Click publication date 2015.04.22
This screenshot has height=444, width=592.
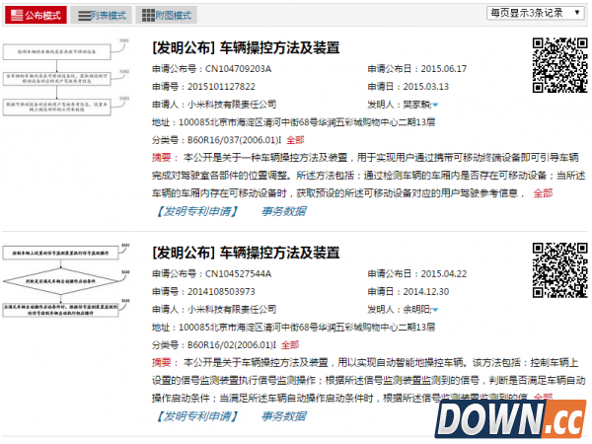[444, 273]
